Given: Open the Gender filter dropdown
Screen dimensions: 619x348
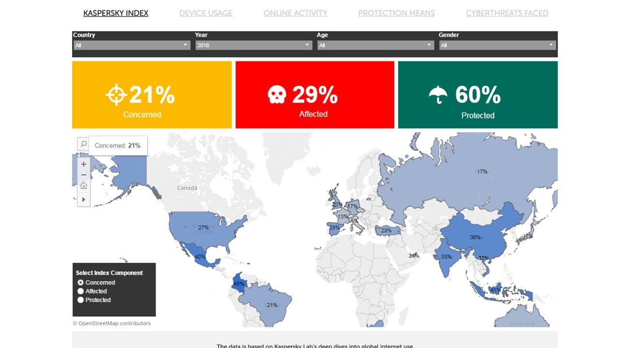Looking at the screenshot, I should pyautogui.click(x=498, y=45).
